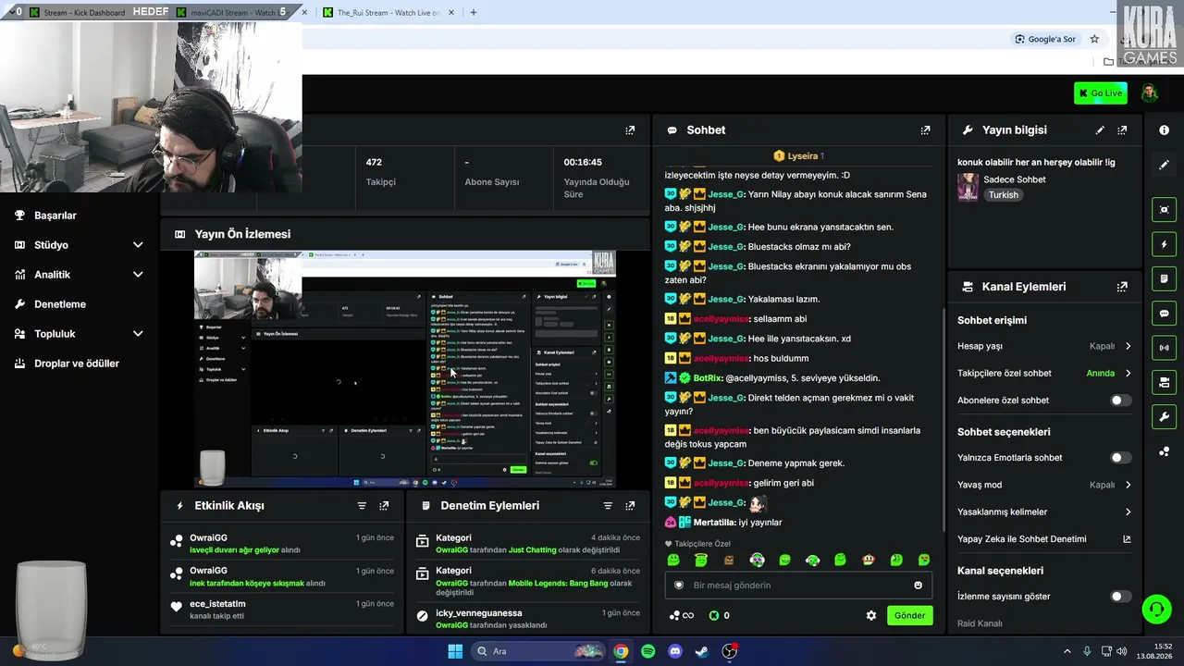Viewport: 1184px width, 666px height.
Task: Open the green headset support button
Action: [x=1156, y=609]
